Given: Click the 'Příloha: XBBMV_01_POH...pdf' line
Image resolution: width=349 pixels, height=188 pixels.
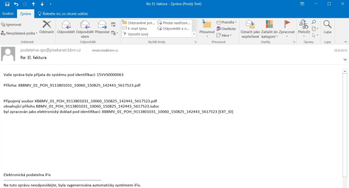Looking at the screenshot, I should [x=72, y=85].
